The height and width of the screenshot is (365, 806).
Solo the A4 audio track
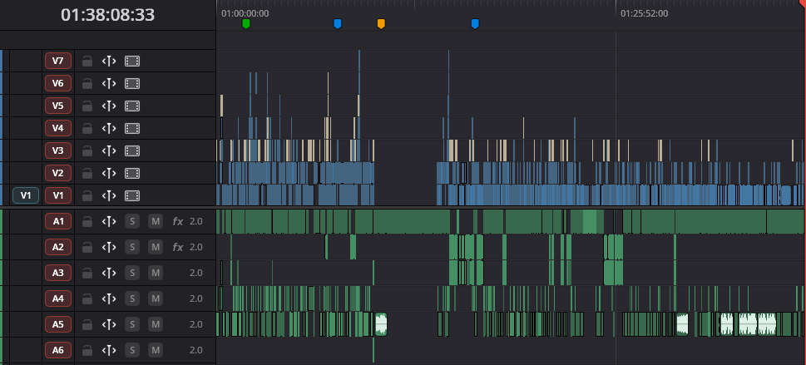(x=132, y=298)
